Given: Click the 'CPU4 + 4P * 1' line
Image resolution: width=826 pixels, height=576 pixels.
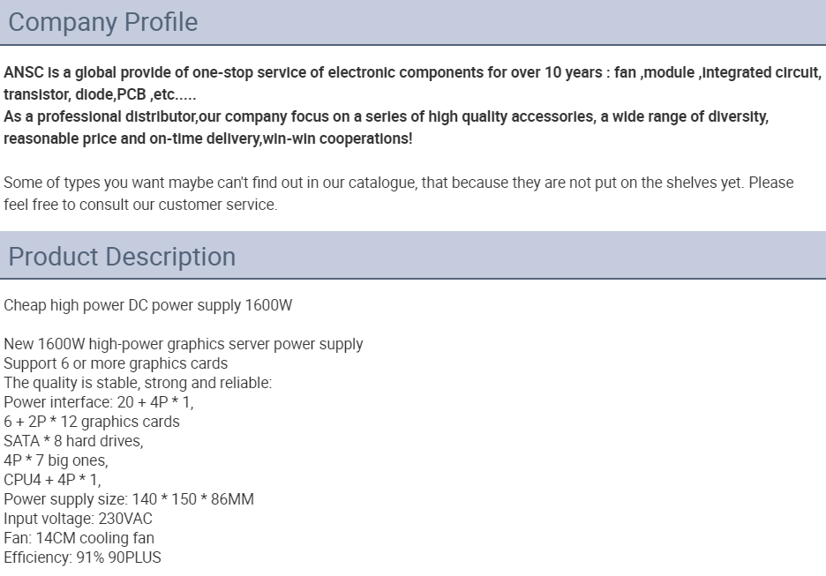Looking at the screenshot, I should click(52, 480).
